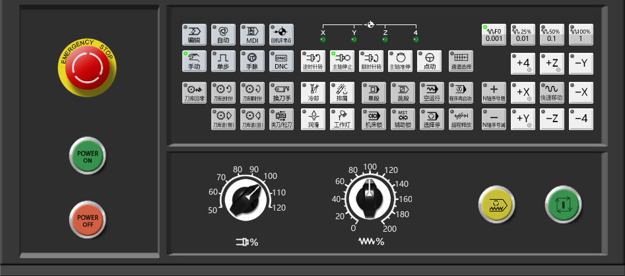Select the 编辑 (Edit) mode key
Image resolution: width=625 pixels, height=276 pixels.
tap(195, 34)
